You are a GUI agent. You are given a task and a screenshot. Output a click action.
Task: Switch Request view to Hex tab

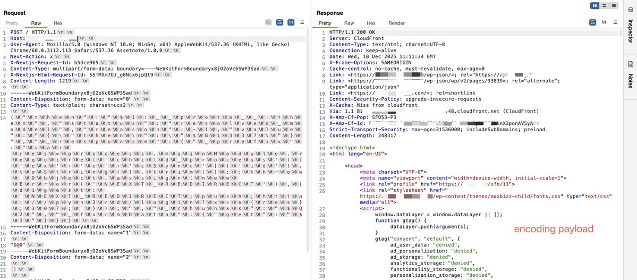point(58,23)
